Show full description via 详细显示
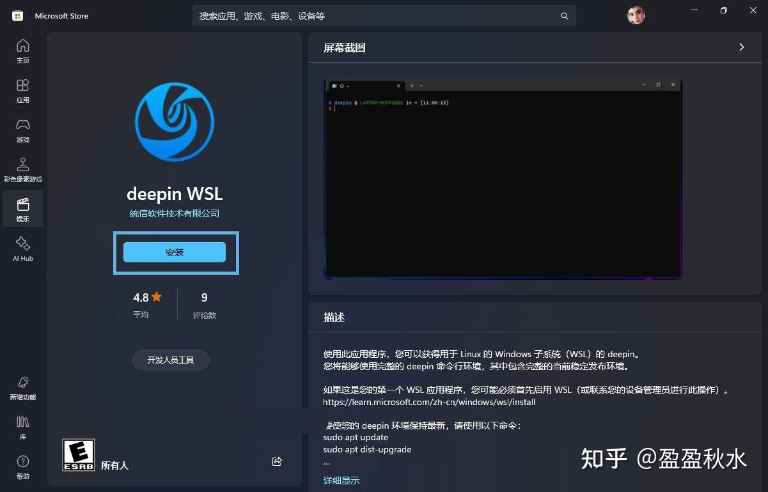768x492 pixels. point(341,480)
